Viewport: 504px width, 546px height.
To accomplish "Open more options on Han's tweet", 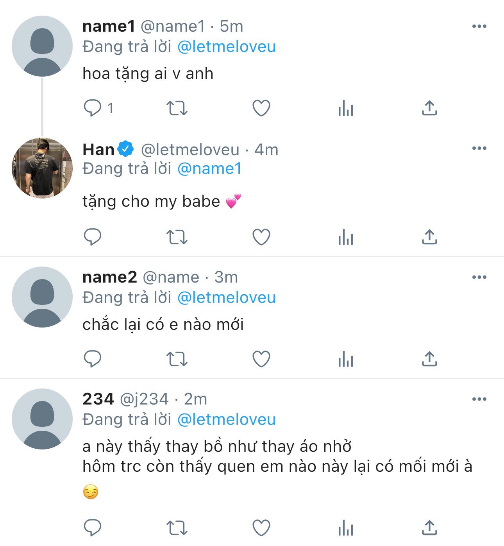I will pos(479,149).
